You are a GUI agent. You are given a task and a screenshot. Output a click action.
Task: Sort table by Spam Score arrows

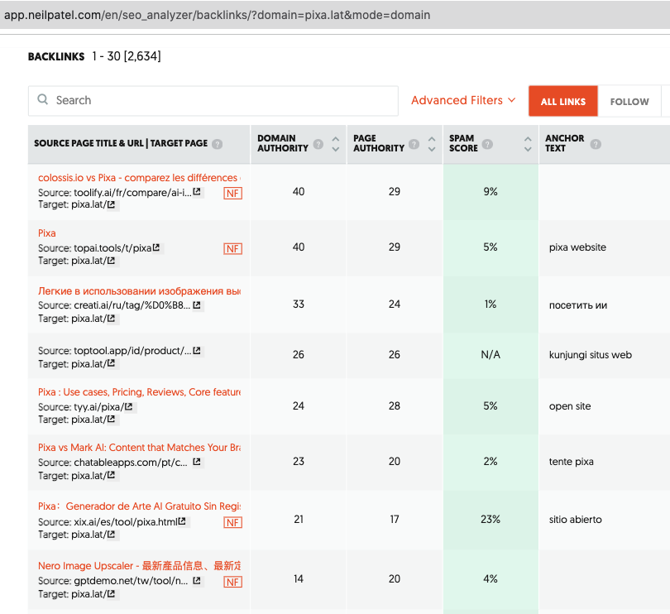pos(528,144)
